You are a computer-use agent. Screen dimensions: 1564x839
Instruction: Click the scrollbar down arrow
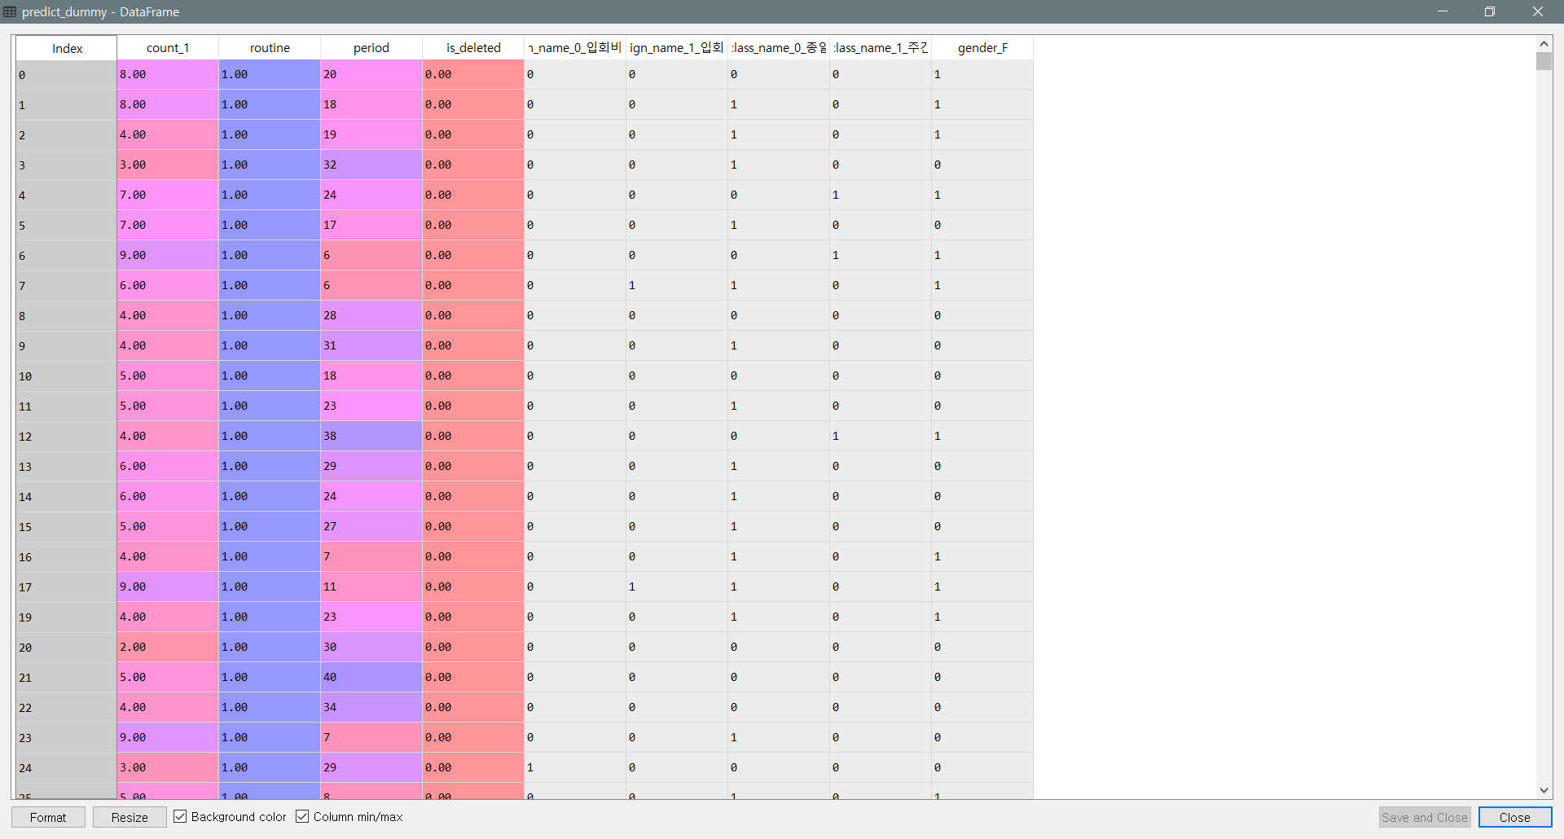point(1544,790)
